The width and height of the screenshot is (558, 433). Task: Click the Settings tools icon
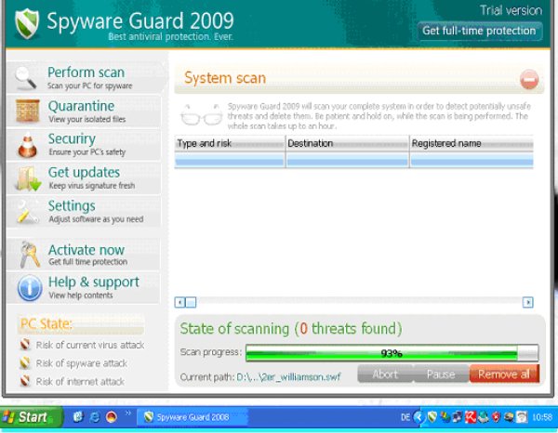point(29,211)
